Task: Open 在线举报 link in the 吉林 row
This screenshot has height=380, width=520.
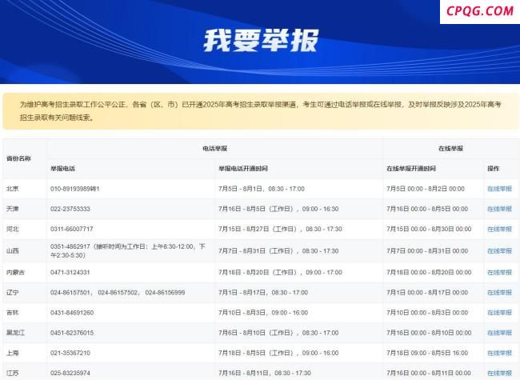Action: [x=499, y=313]
